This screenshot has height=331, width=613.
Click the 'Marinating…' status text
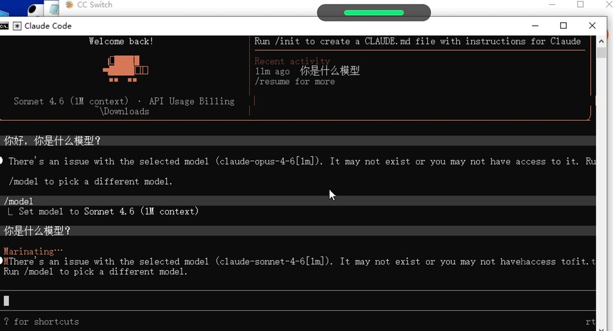click(33, 251)
